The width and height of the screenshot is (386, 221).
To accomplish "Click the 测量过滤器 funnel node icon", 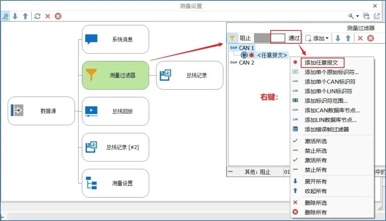I will pyautogui.click(x=91, y=75).
